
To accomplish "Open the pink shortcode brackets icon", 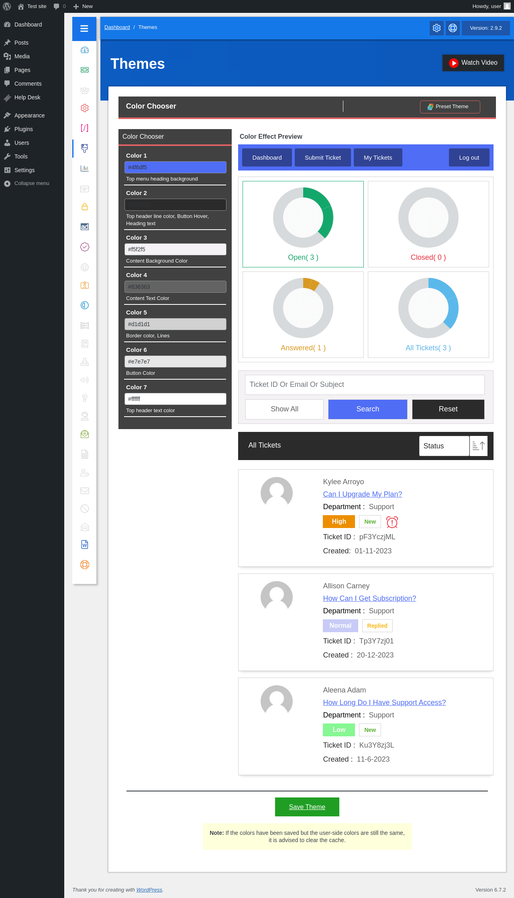I will pyautogui.click(x=85, y=128).
